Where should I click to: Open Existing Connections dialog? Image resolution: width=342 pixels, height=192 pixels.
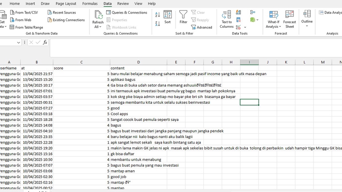[66, 20]
